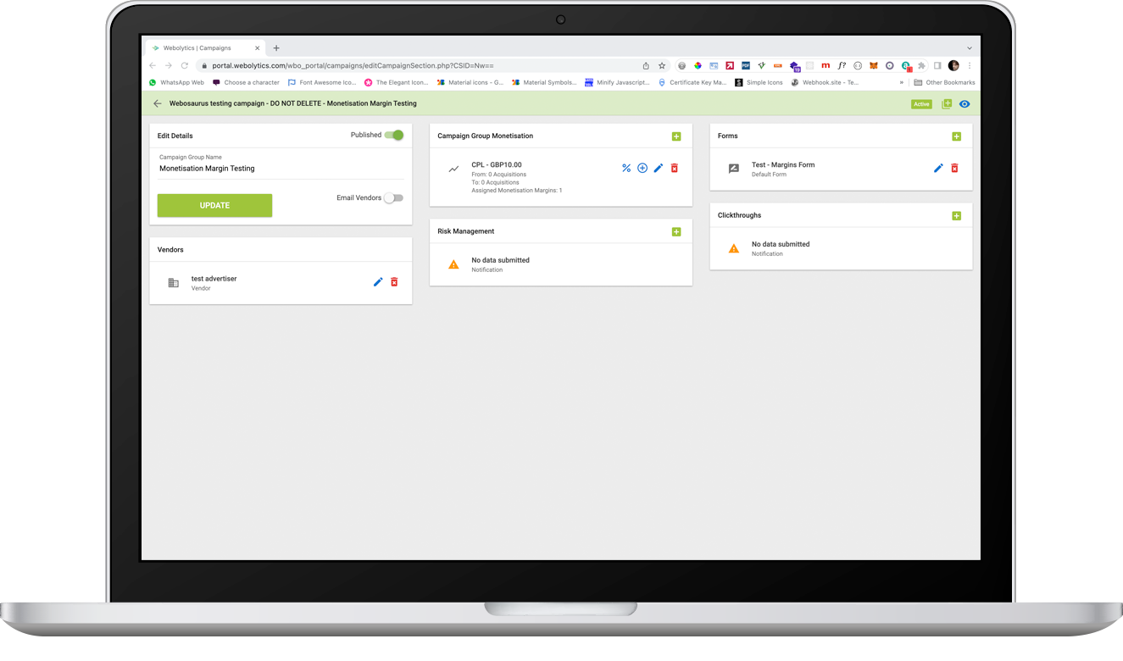Viewport: 1123px width, 661px height.
Task: Edit the Test - Margins Form
Action: pos(938,168)
